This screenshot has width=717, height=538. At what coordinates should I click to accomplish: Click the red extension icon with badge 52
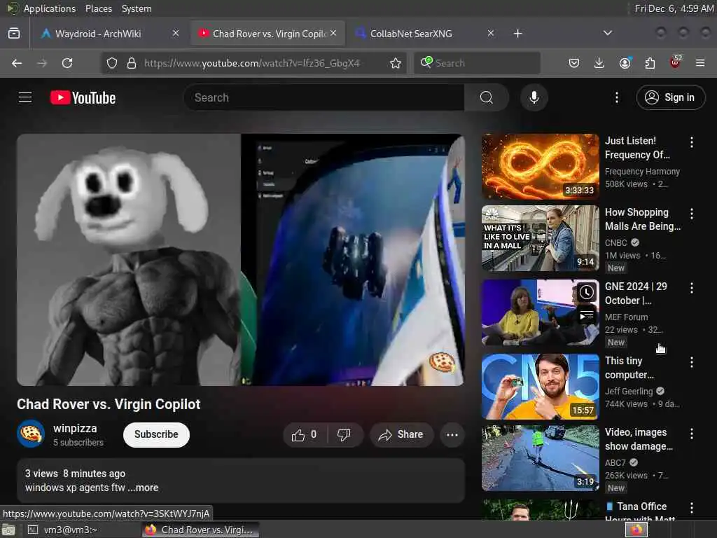coord(676,62)
